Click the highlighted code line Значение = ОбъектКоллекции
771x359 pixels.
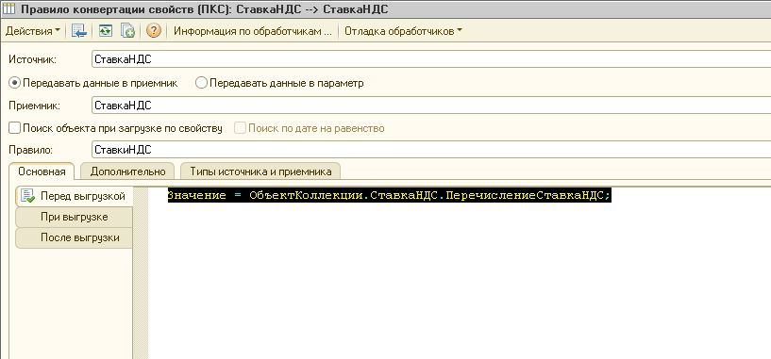(x=389, y=195)
